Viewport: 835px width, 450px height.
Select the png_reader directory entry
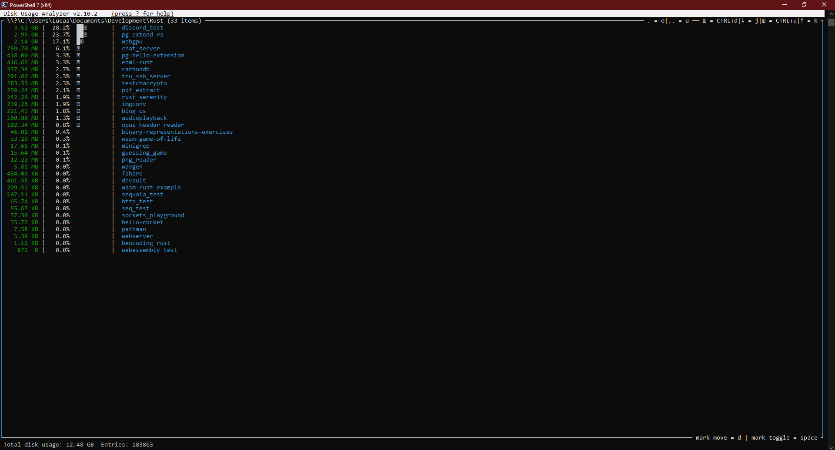[139, 160]
